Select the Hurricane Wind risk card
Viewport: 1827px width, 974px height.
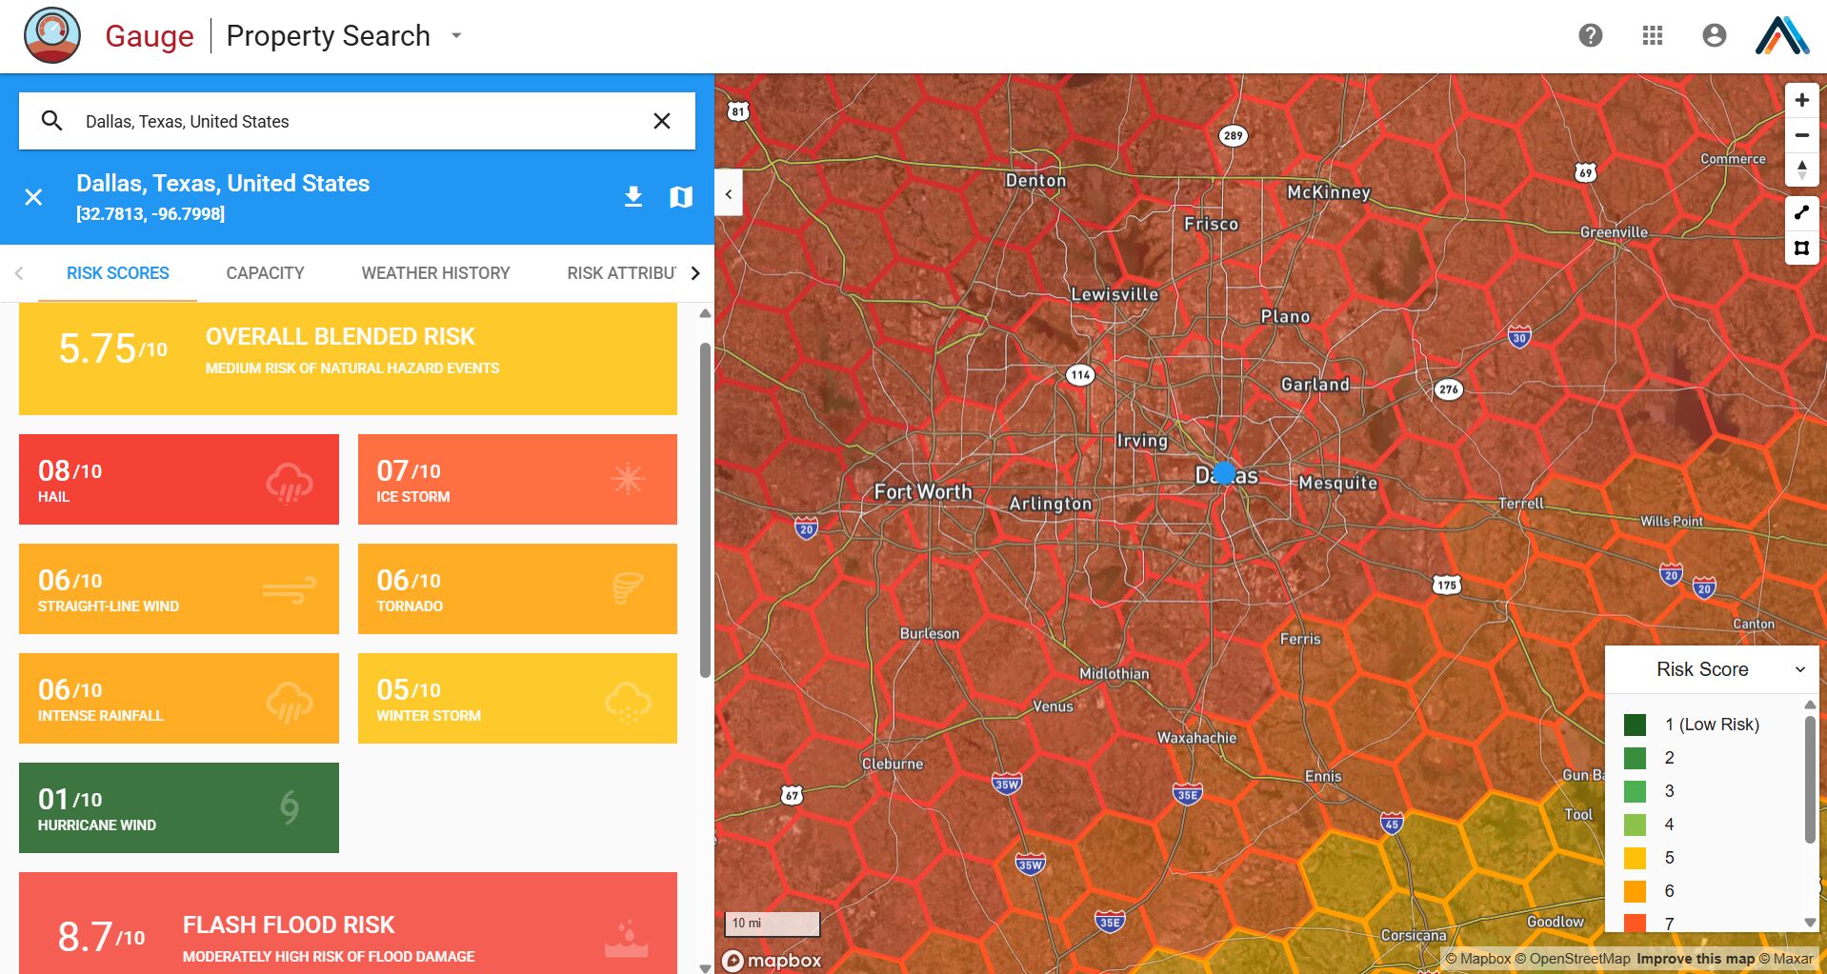click(x=179, y=807)
